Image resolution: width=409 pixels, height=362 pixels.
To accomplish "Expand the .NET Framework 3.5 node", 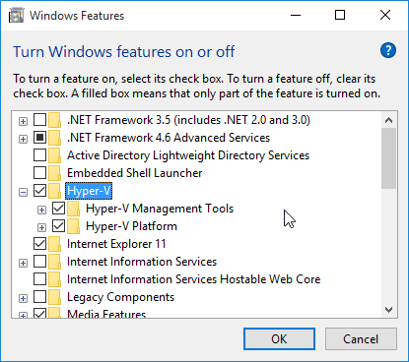I will (23, 122).
